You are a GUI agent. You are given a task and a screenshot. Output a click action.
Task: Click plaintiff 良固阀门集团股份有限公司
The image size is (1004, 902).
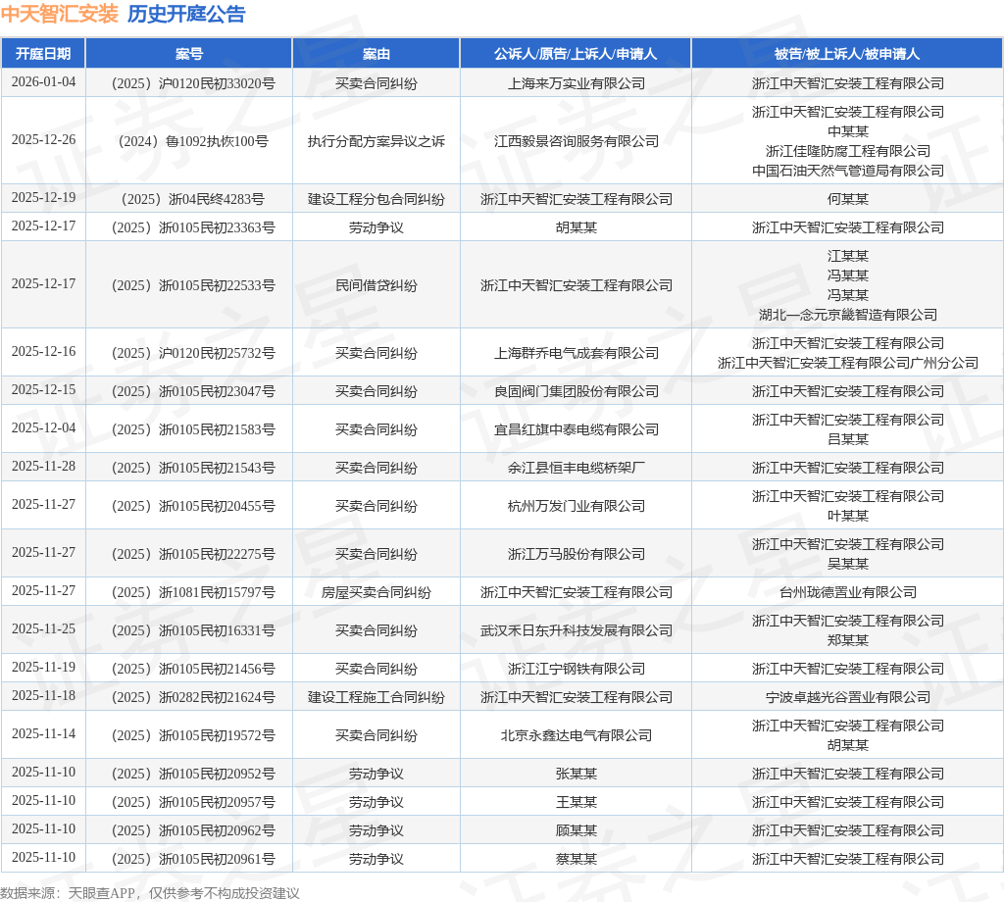(577, 391)
